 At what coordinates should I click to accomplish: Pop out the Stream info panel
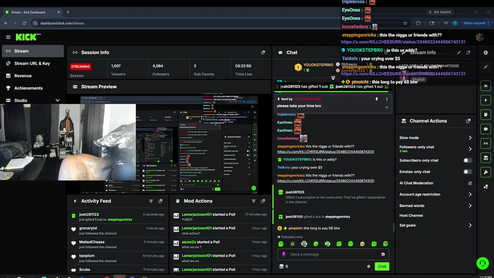point(468,53)
